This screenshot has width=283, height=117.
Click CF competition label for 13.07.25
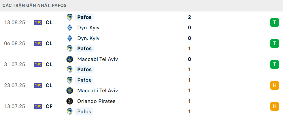49,106
